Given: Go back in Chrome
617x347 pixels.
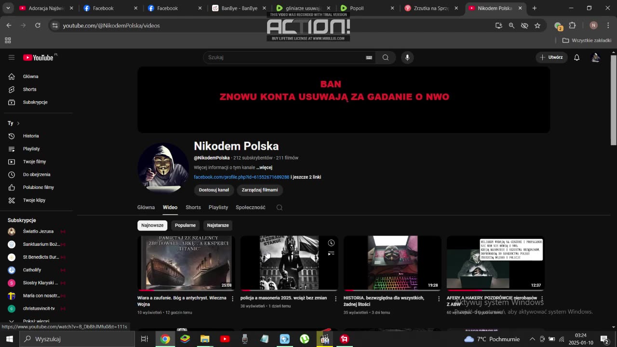Looking at the screenshot, I should click(x=9, y=26).
